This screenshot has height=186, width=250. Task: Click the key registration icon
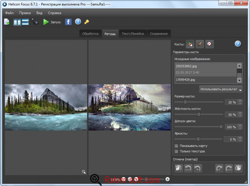pyautogui.click(x=87, y=22)
